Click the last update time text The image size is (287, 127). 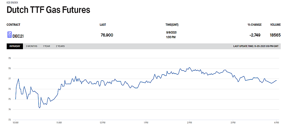click(256, 46)
